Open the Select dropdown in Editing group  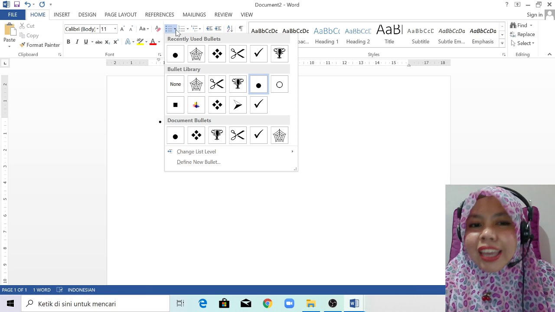(522, 43)
